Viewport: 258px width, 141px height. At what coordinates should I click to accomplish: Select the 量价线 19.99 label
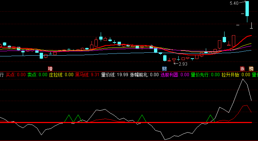tap(115, 75)
